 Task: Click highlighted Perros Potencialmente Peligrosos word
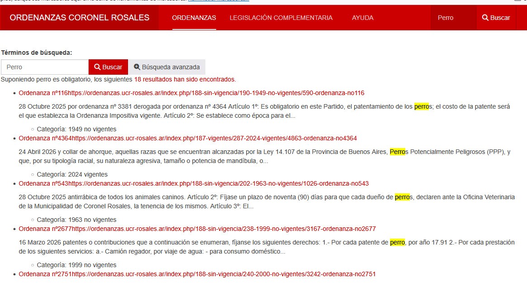click(398, 152)
